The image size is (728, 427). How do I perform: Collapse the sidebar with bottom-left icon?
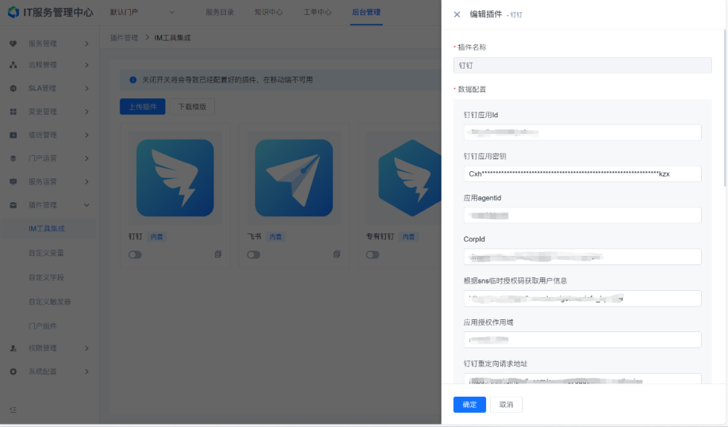(x=13, y=410)
